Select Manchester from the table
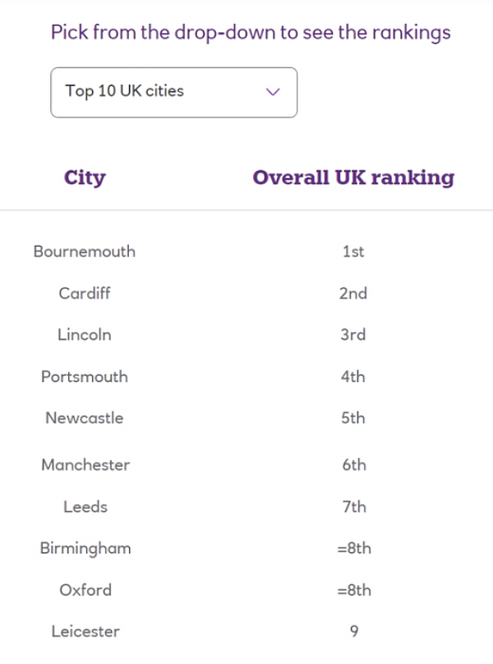 point(85,465)
